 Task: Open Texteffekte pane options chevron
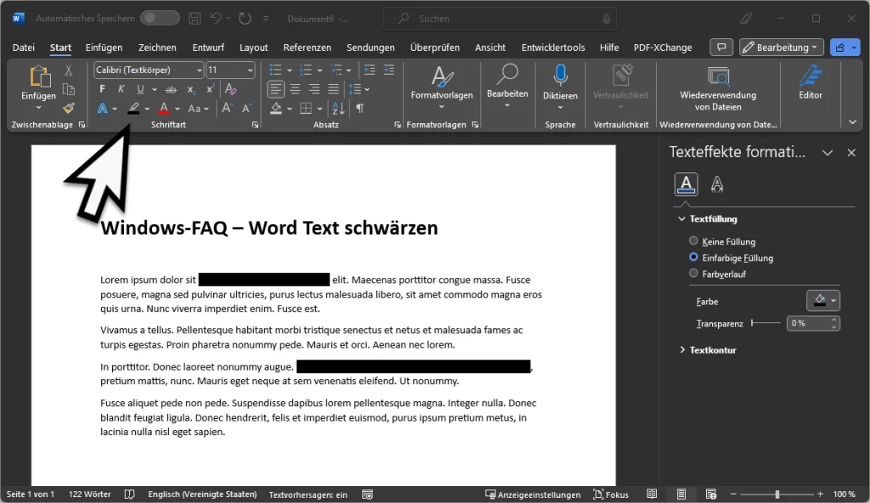828,153
